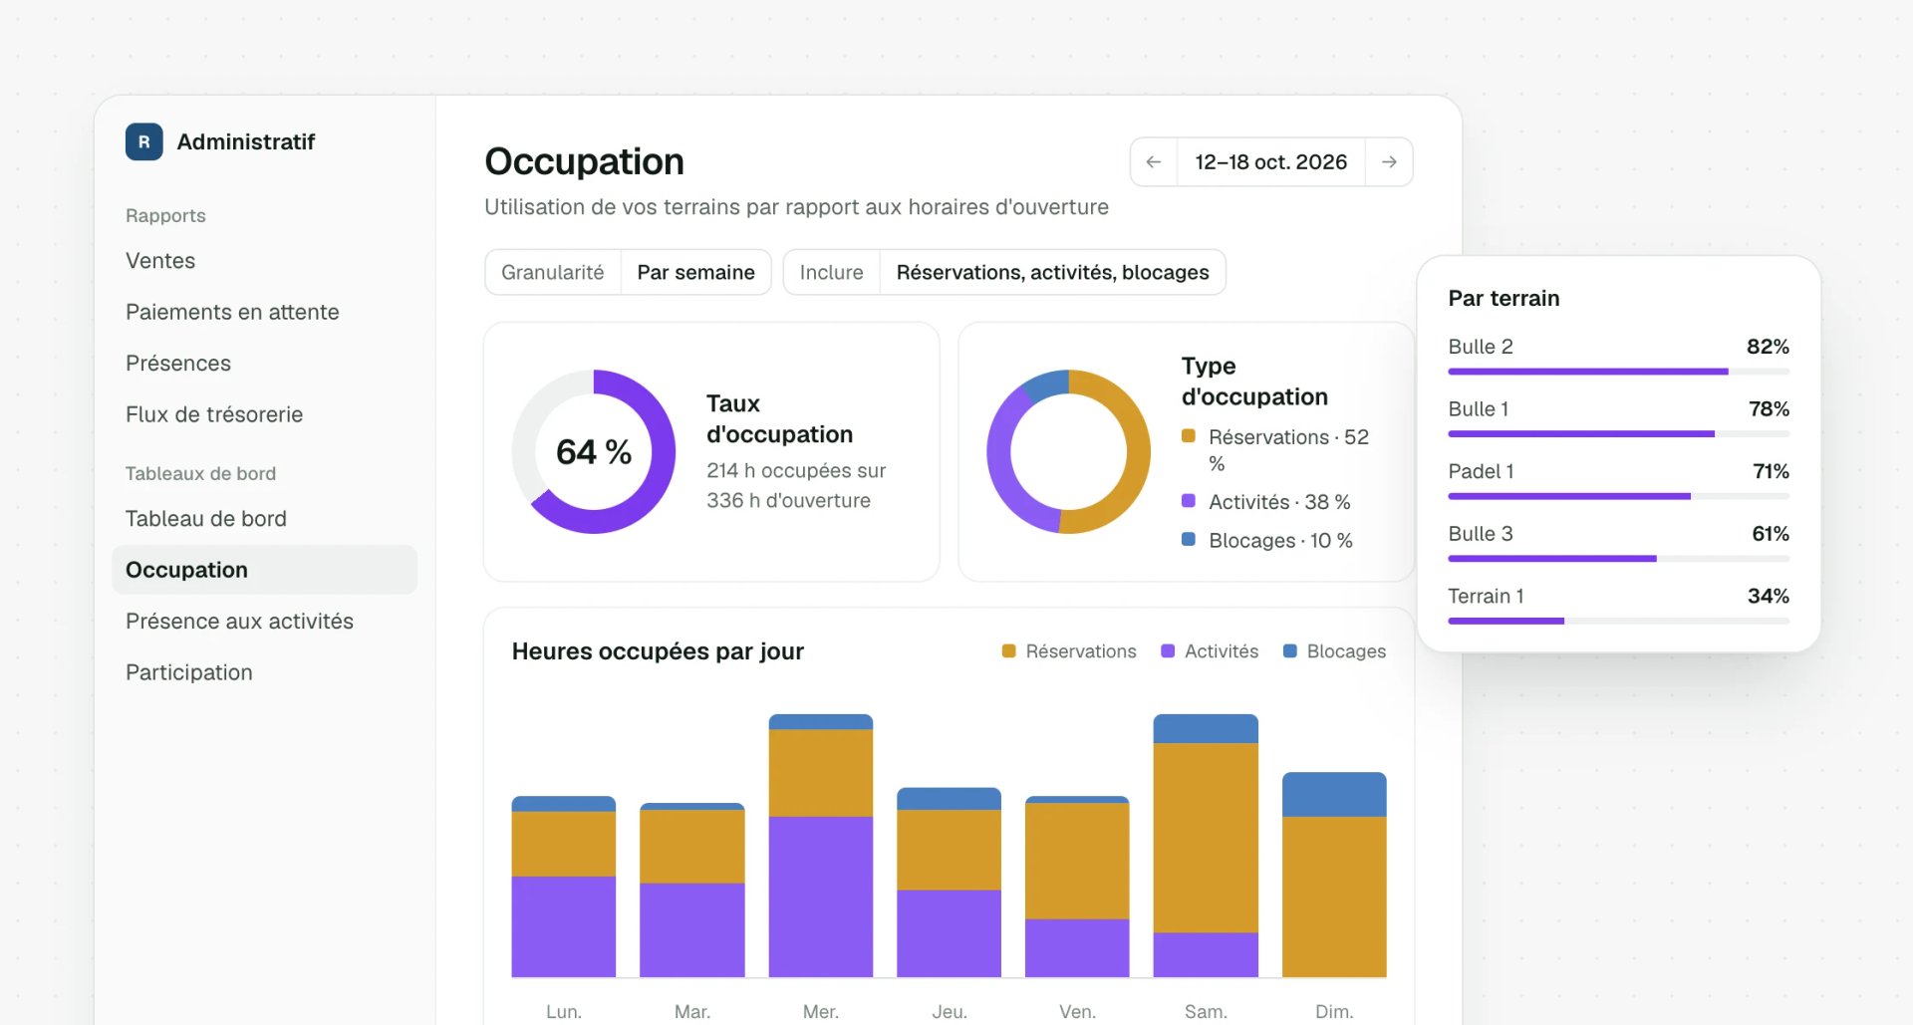Image resolution: width=1913 pixels, height=1025 pixels.
Task: Click the Sam. bar in the chart
Action: (1206, 846)
